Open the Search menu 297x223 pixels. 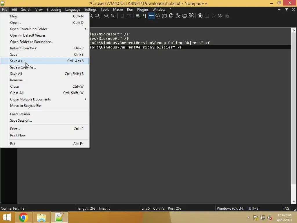point(26,10)
